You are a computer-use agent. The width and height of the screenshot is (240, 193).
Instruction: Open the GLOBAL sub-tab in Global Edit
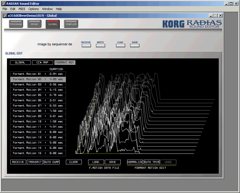coord(20,63)
